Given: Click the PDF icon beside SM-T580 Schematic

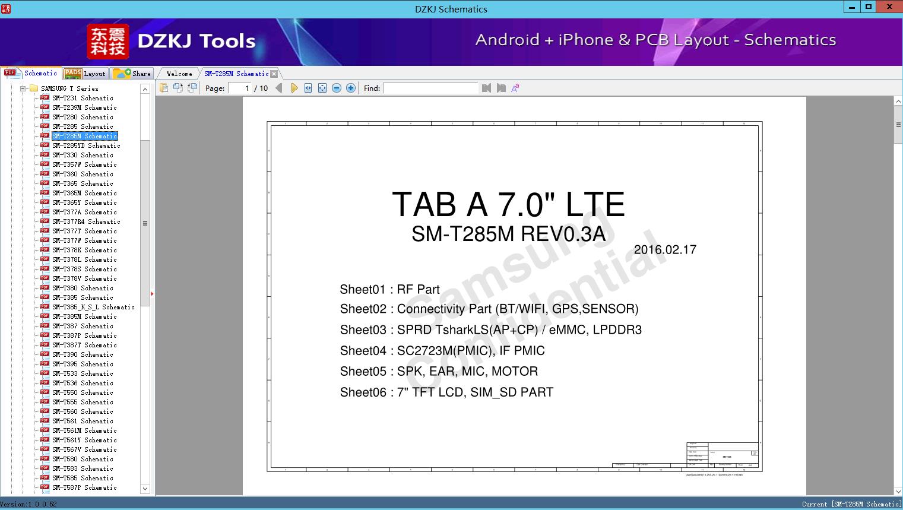Looking at the screenshot, I should (x=45, y=459).
